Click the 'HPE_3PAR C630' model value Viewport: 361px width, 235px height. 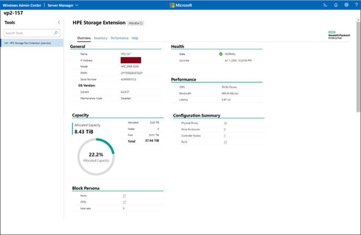click(129, 66)
